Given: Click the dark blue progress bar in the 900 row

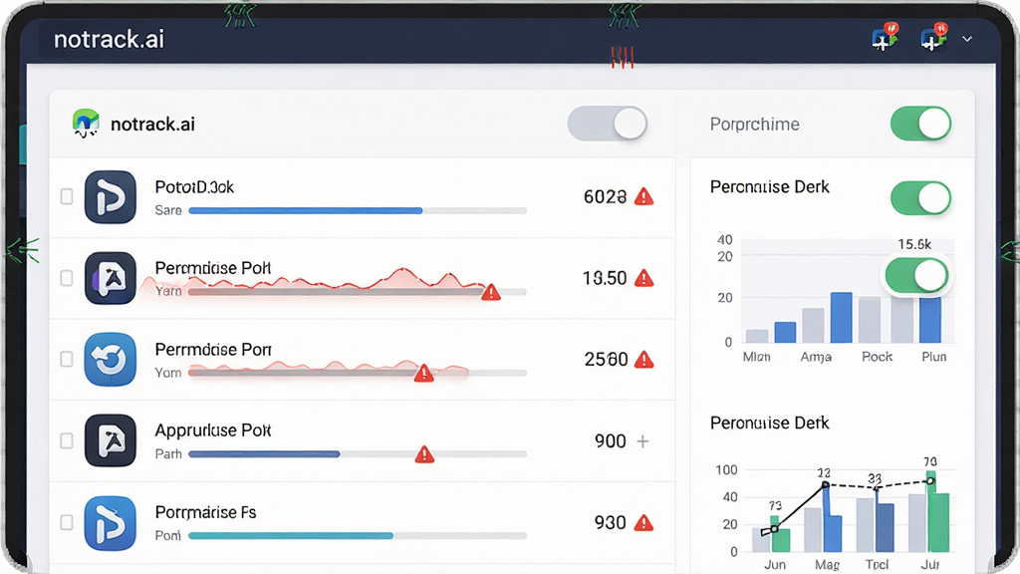Looking at the screenshot, I should tap(264, 454).
